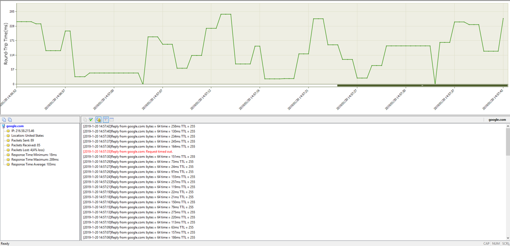Select the google.com tree node label
This screenshot has height=246, width=510.
15,126
